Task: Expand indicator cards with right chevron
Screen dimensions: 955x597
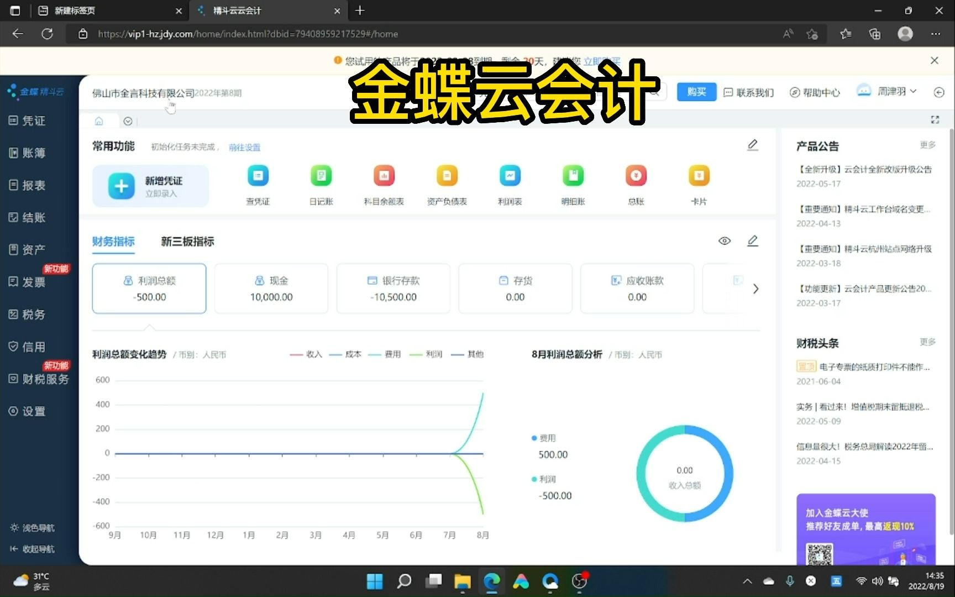Action: 755,289
